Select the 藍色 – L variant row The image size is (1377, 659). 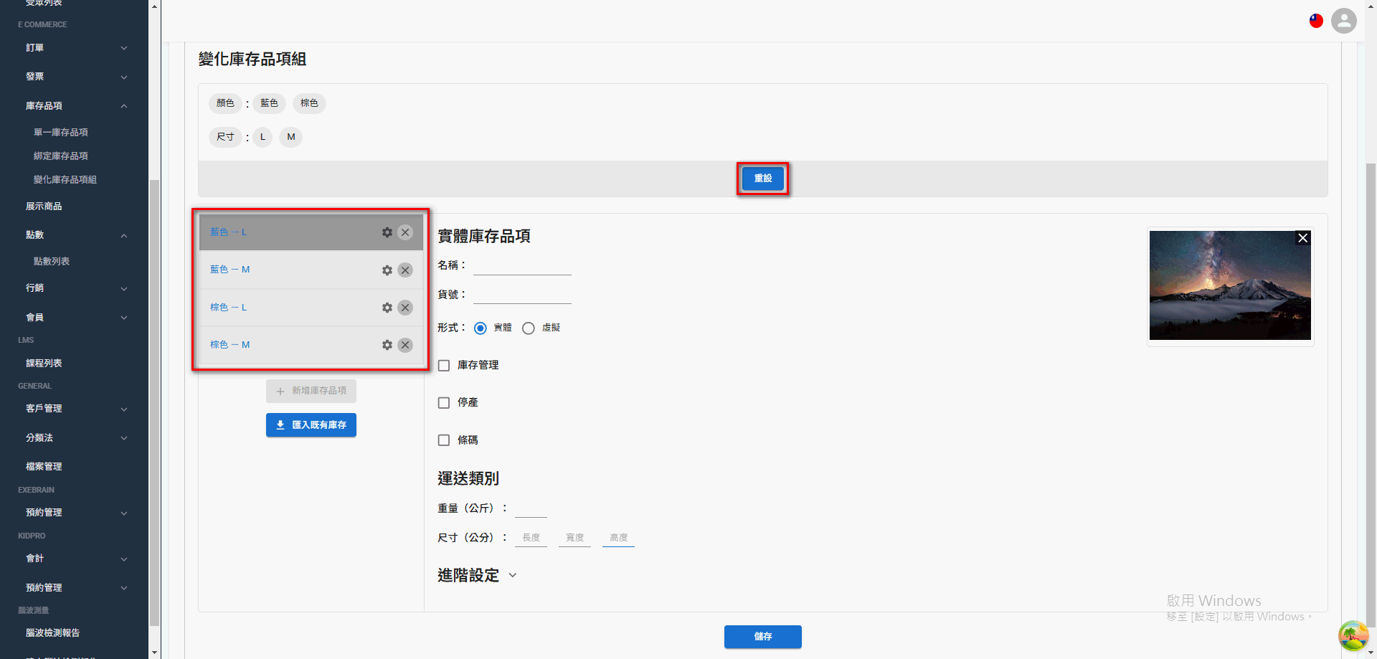311,232
